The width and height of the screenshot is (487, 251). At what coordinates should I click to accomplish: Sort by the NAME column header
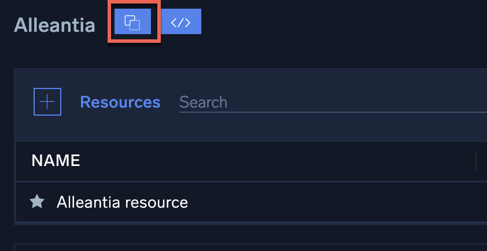point(56,160)
